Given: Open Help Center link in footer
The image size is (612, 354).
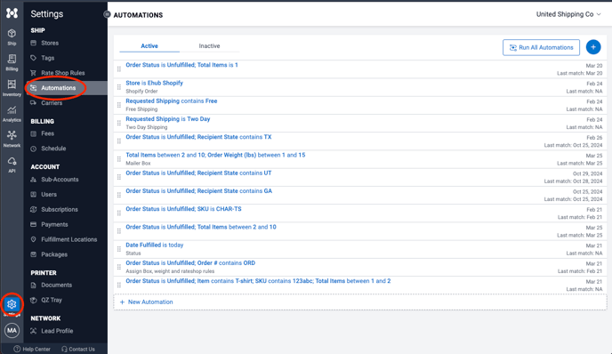Looking at the screenshot, I should coord(32,350).
